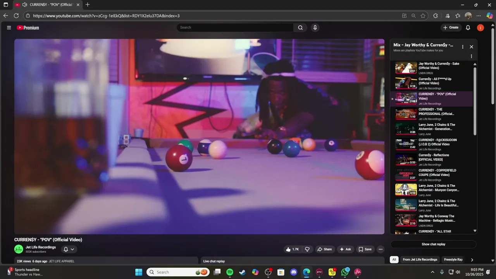
Task: Mute the tab with speaker icon
Action: click(x=24, y=5)
